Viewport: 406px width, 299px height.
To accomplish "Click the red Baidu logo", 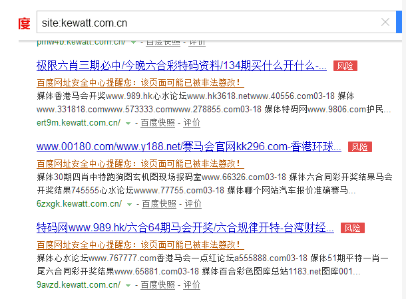I will 24,24.
